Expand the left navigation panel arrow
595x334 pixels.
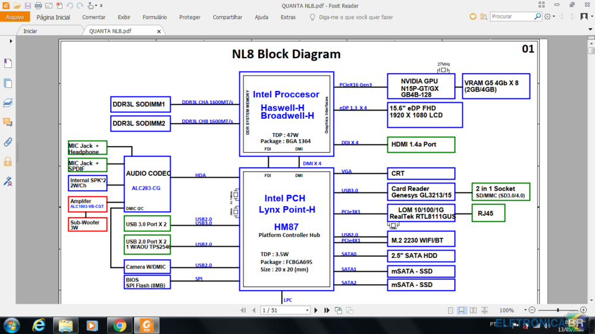coord(11,41)
